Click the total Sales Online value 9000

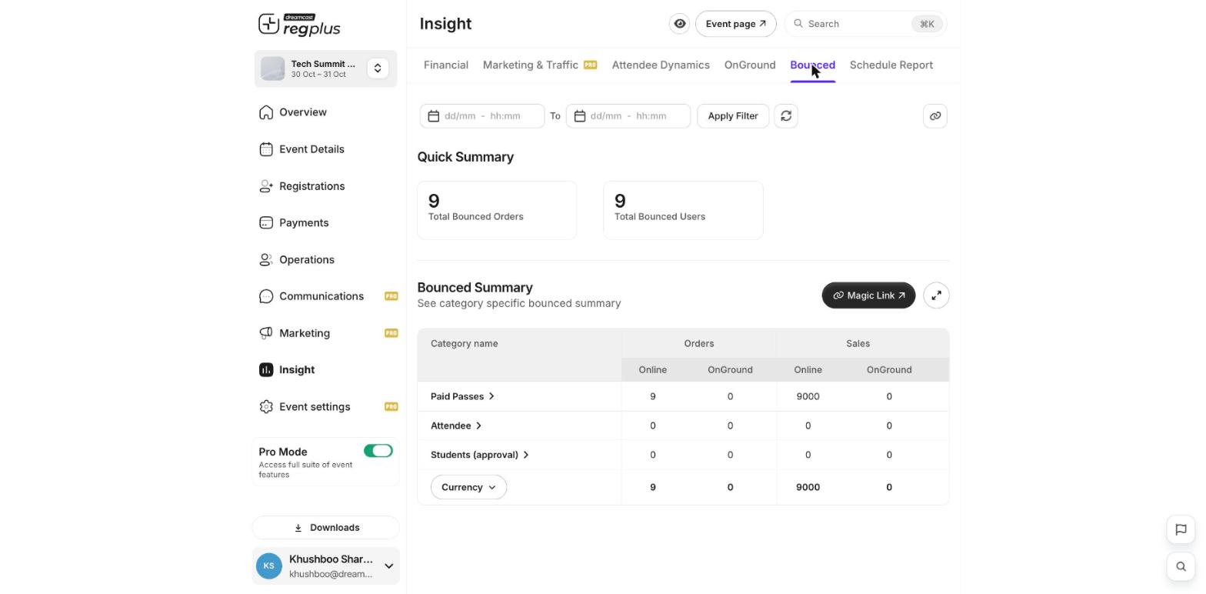[x=808, y=487]
